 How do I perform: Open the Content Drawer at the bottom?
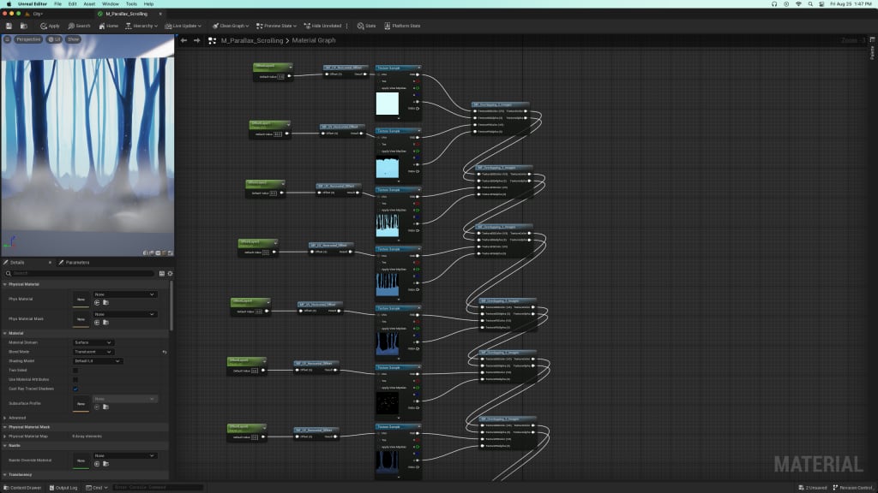point(21,487)
